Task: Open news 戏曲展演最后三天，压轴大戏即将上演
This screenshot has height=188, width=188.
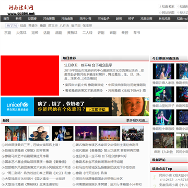Action: (x=33, y=145)
